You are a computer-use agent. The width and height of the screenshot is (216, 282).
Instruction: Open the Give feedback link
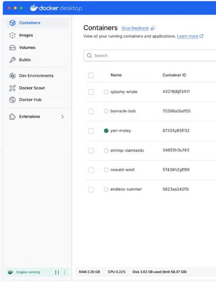point(135,28)
